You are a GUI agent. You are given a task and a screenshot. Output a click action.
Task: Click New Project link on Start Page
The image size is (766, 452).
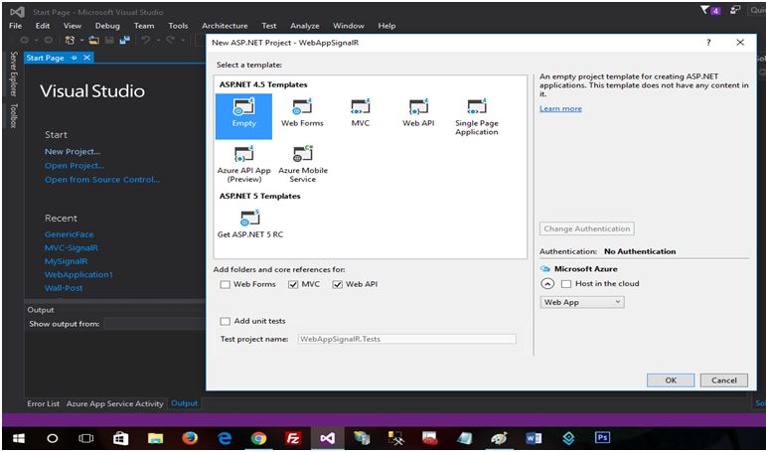pyautogui.click(x=73, y=151)
